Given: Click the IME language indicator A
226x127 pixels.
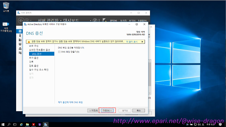Looking at the screenshot, I should (x=203, y=124).
